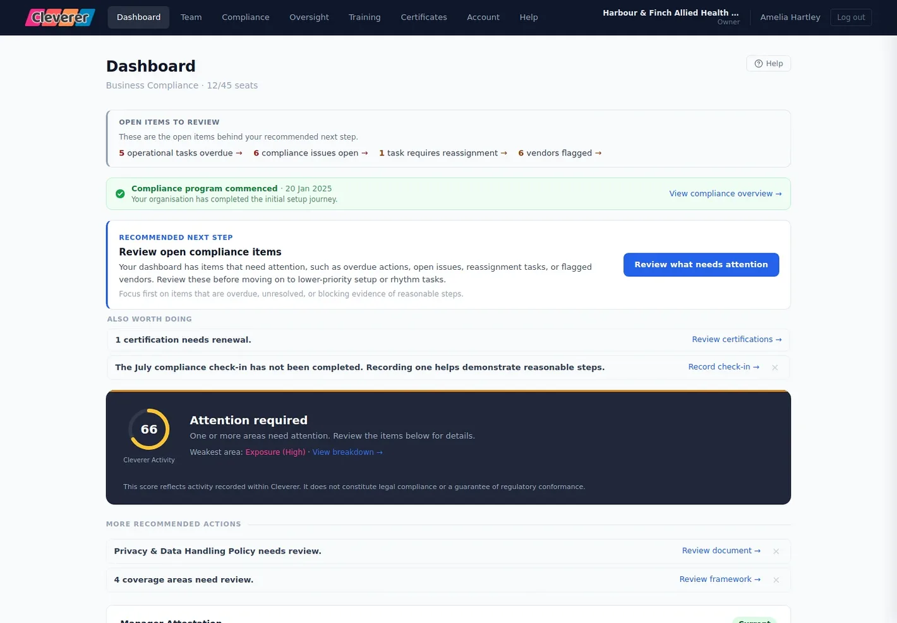Go to the Team tab

(x=191, y=17)
